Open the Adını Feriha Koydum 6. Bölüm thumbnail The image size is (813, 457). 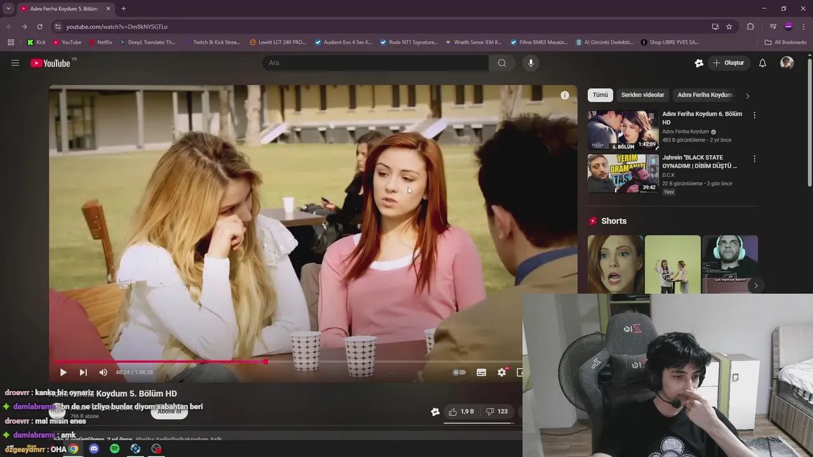click(623, 130)
